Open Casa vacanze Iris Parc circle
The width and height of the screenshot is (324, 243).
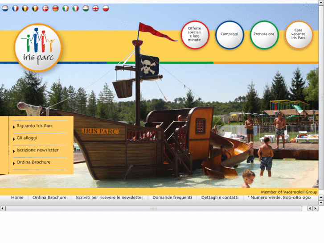(299, 35)
